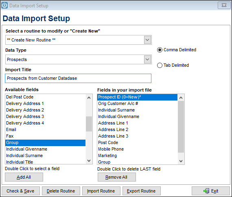232x197 pixels.
Task: Select Email in Available fields list
Action: (46, 129)
